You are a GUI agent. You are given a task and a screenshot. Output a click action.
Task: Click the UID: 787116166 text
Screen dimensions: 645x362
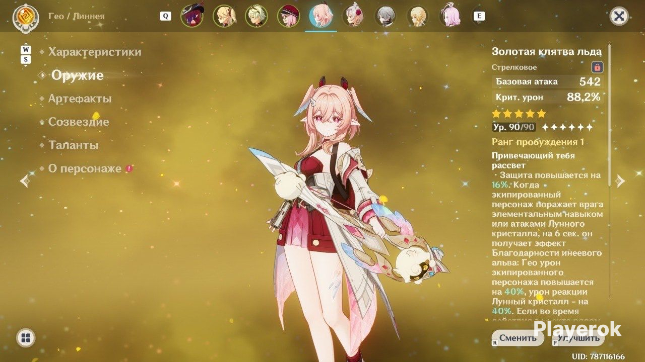point(598,356)
